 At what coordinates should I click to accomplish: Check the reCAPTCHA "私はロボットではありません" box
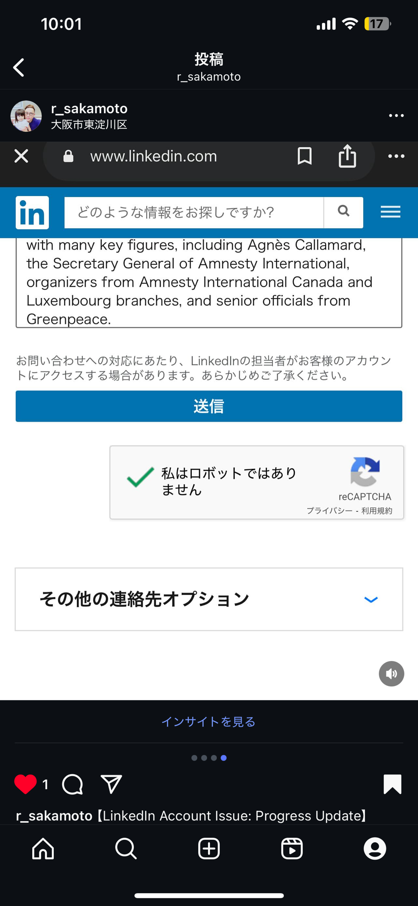click(x=141, y=477)
